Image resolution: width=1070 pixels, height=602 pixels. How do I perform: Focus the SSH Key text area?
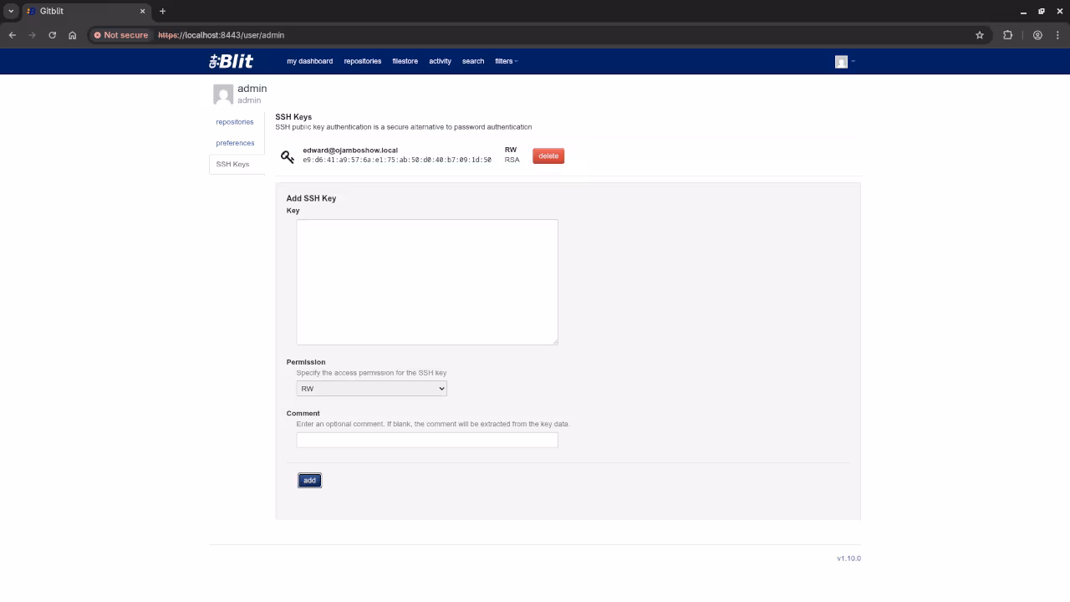(x=426, y=282)
